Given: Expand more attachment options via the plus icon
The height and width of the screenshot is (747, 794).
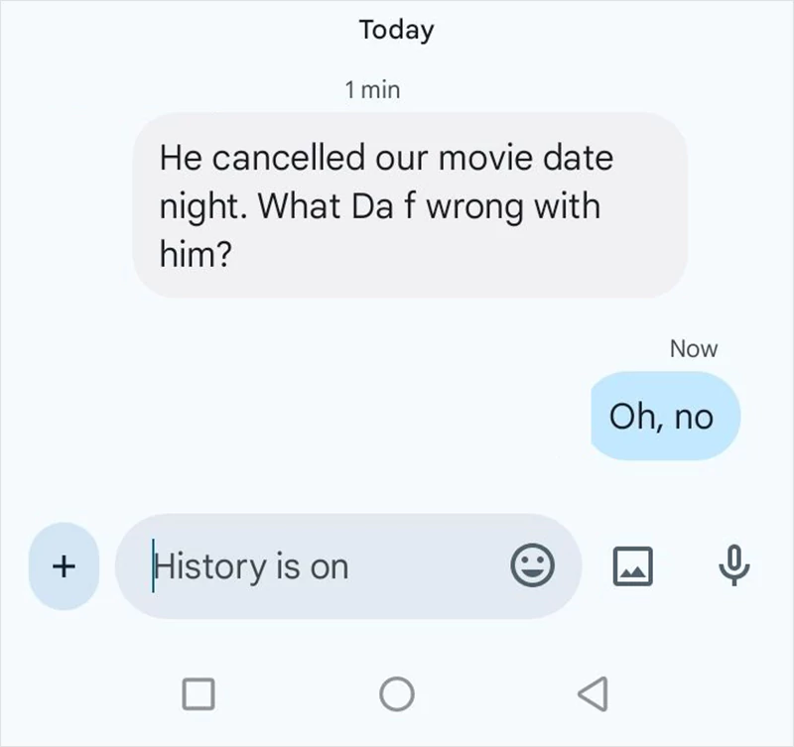Looking at the screenshot, I should coord(63,566).
